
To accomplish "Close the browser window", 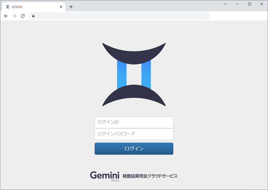I will tap(262, 4).
